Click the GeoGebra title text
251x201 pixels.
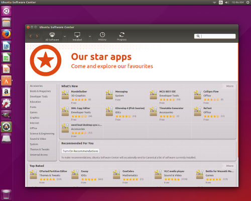(128, 171)
